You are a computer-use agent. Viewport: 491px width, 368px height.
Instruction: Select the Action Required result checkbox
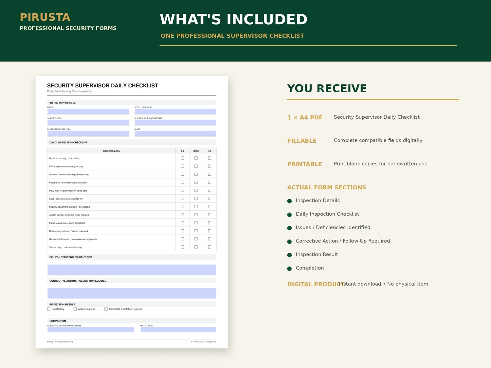(75, 309)
